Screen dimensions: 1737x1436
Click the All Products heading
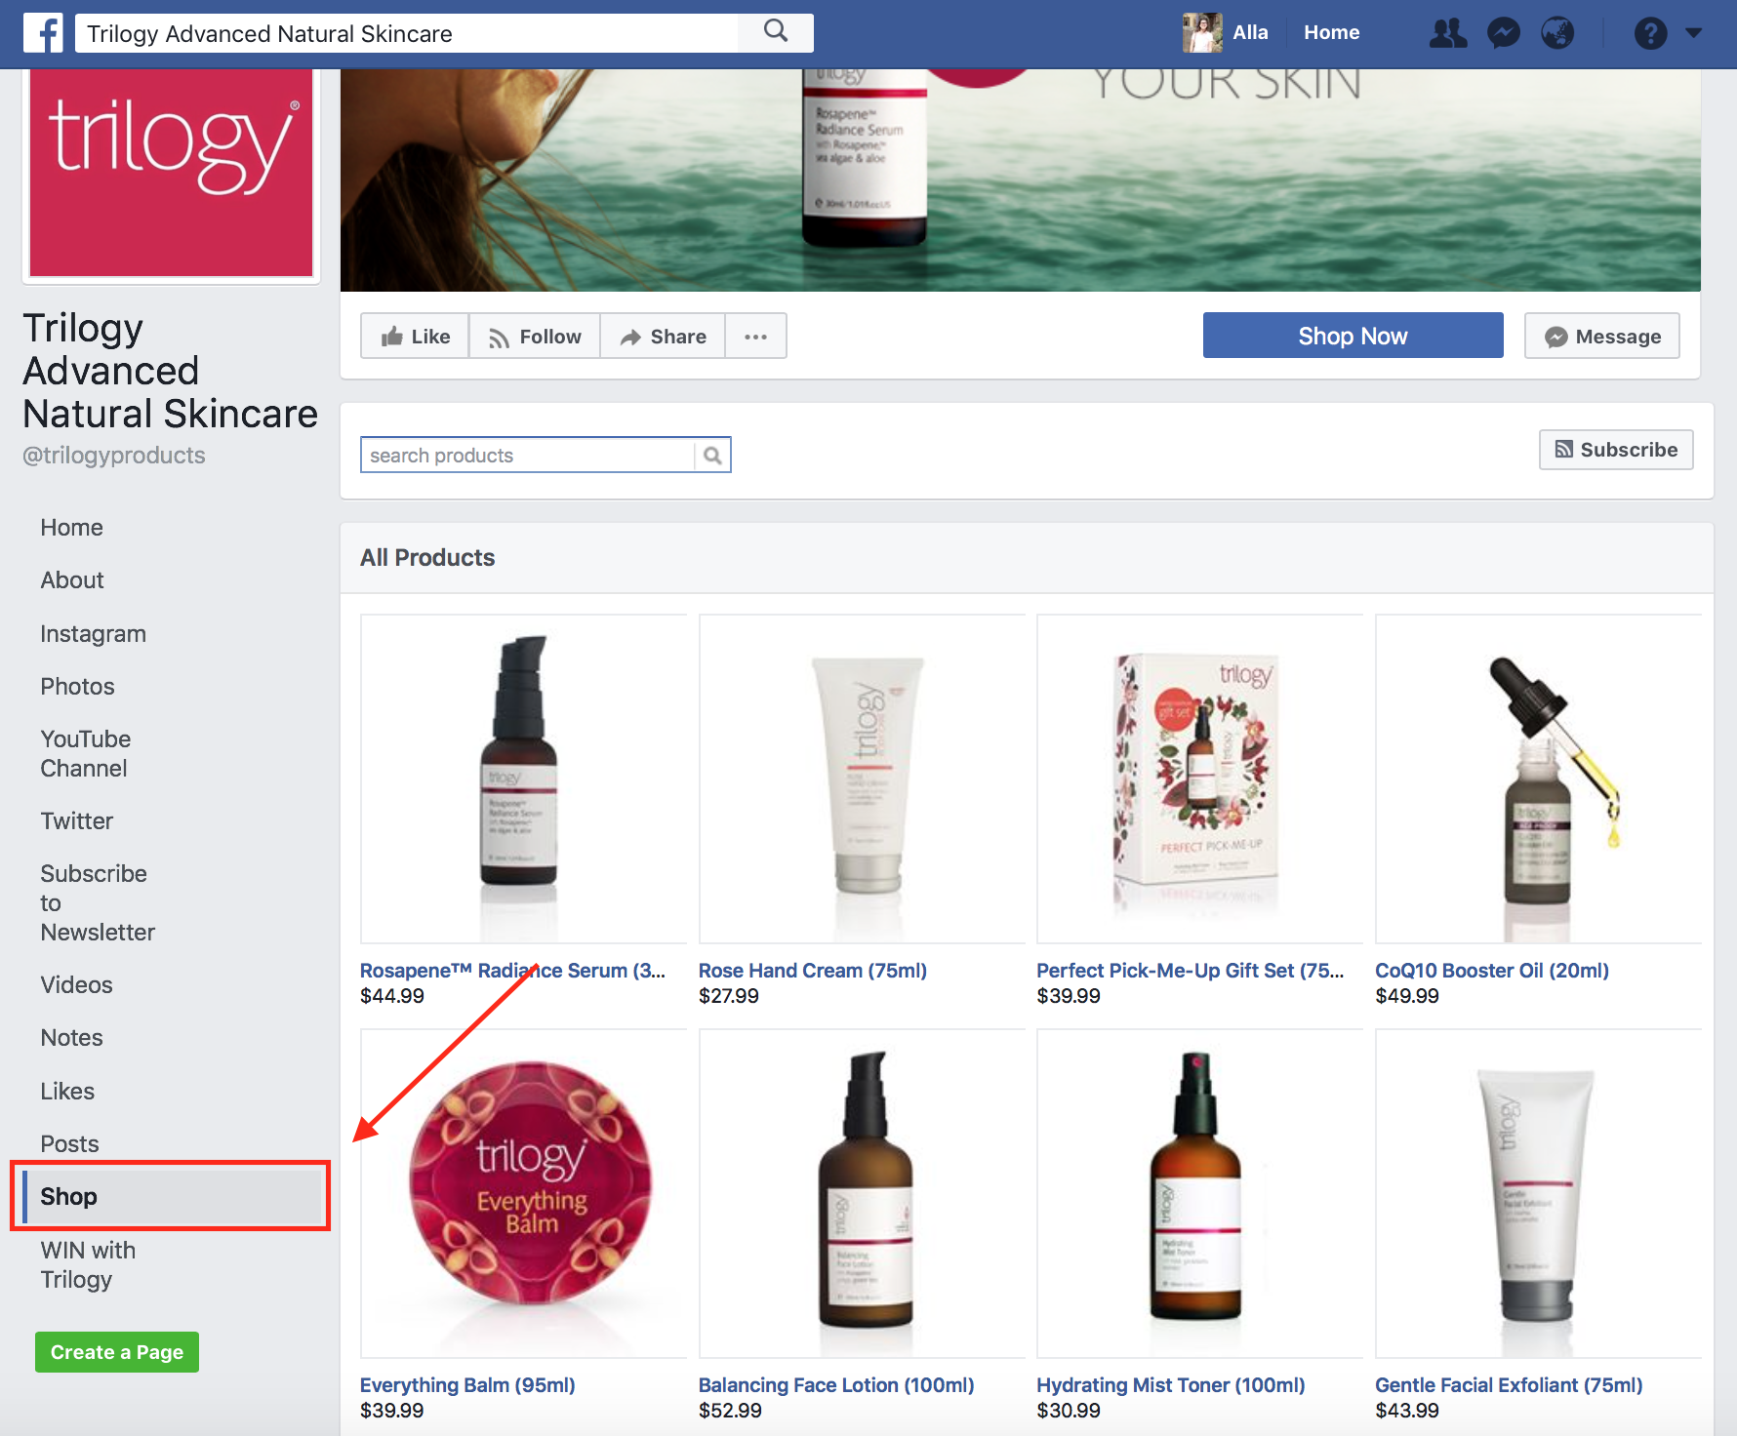point(427,558)
